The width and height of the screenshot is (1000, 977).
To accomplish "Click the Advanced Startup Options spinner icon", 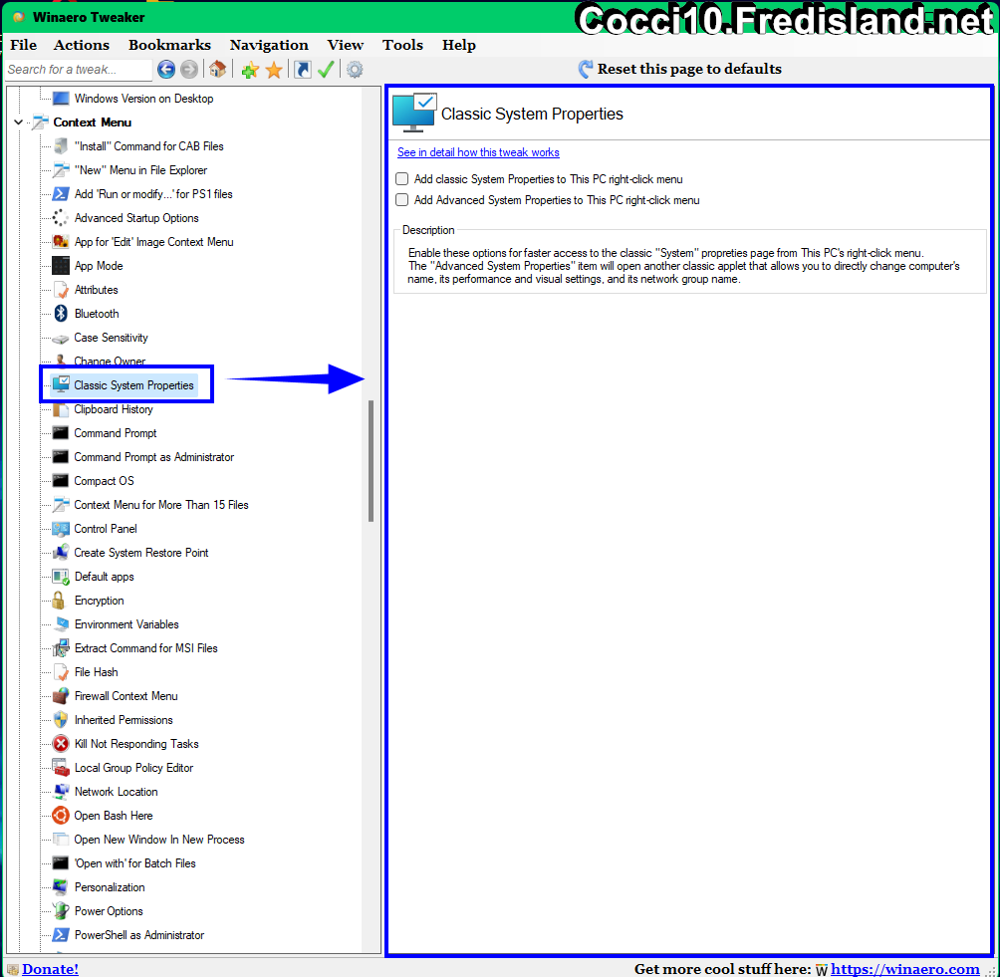I will coord(61,217).
